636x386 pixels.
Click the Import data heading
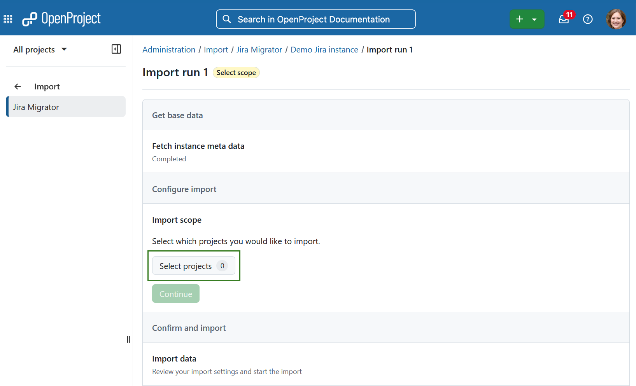point(174,359)
